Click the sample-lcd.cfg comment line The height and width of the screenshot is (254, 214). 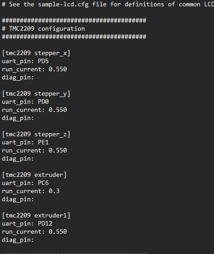tap(108, 5)
